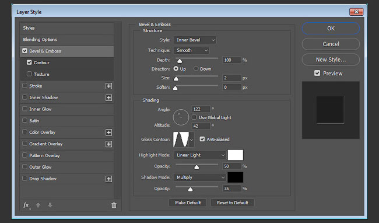The width and height of the screenshot is (379, 223).
Task: Click the plus icon beside Color Overlay
Action: click(x=108, y=133)
